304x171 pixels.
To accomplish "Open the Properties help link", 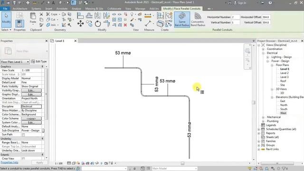I will point(9,162).
